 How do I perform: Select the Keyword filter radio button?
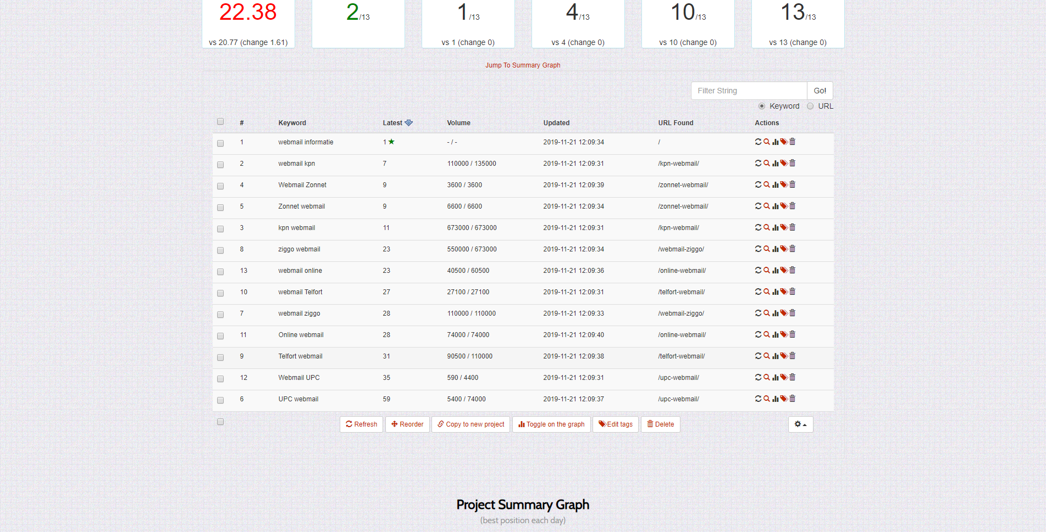coord(762,106)
